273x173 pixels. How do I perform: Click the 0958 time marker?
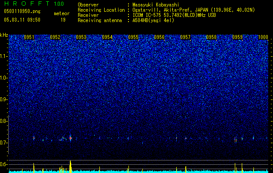tap(211, 37)
